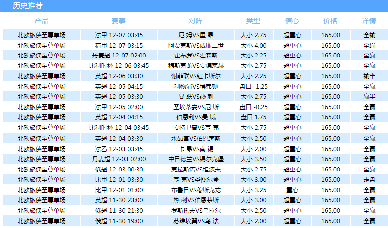Viewport: 388px width, 228px height.
Task: Click the 详情 column header
Action: [369, 21]
